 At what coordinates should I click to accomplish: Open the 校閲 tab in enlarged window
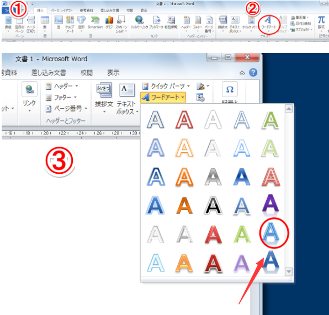pyautogui.click(x=87, y=73)
